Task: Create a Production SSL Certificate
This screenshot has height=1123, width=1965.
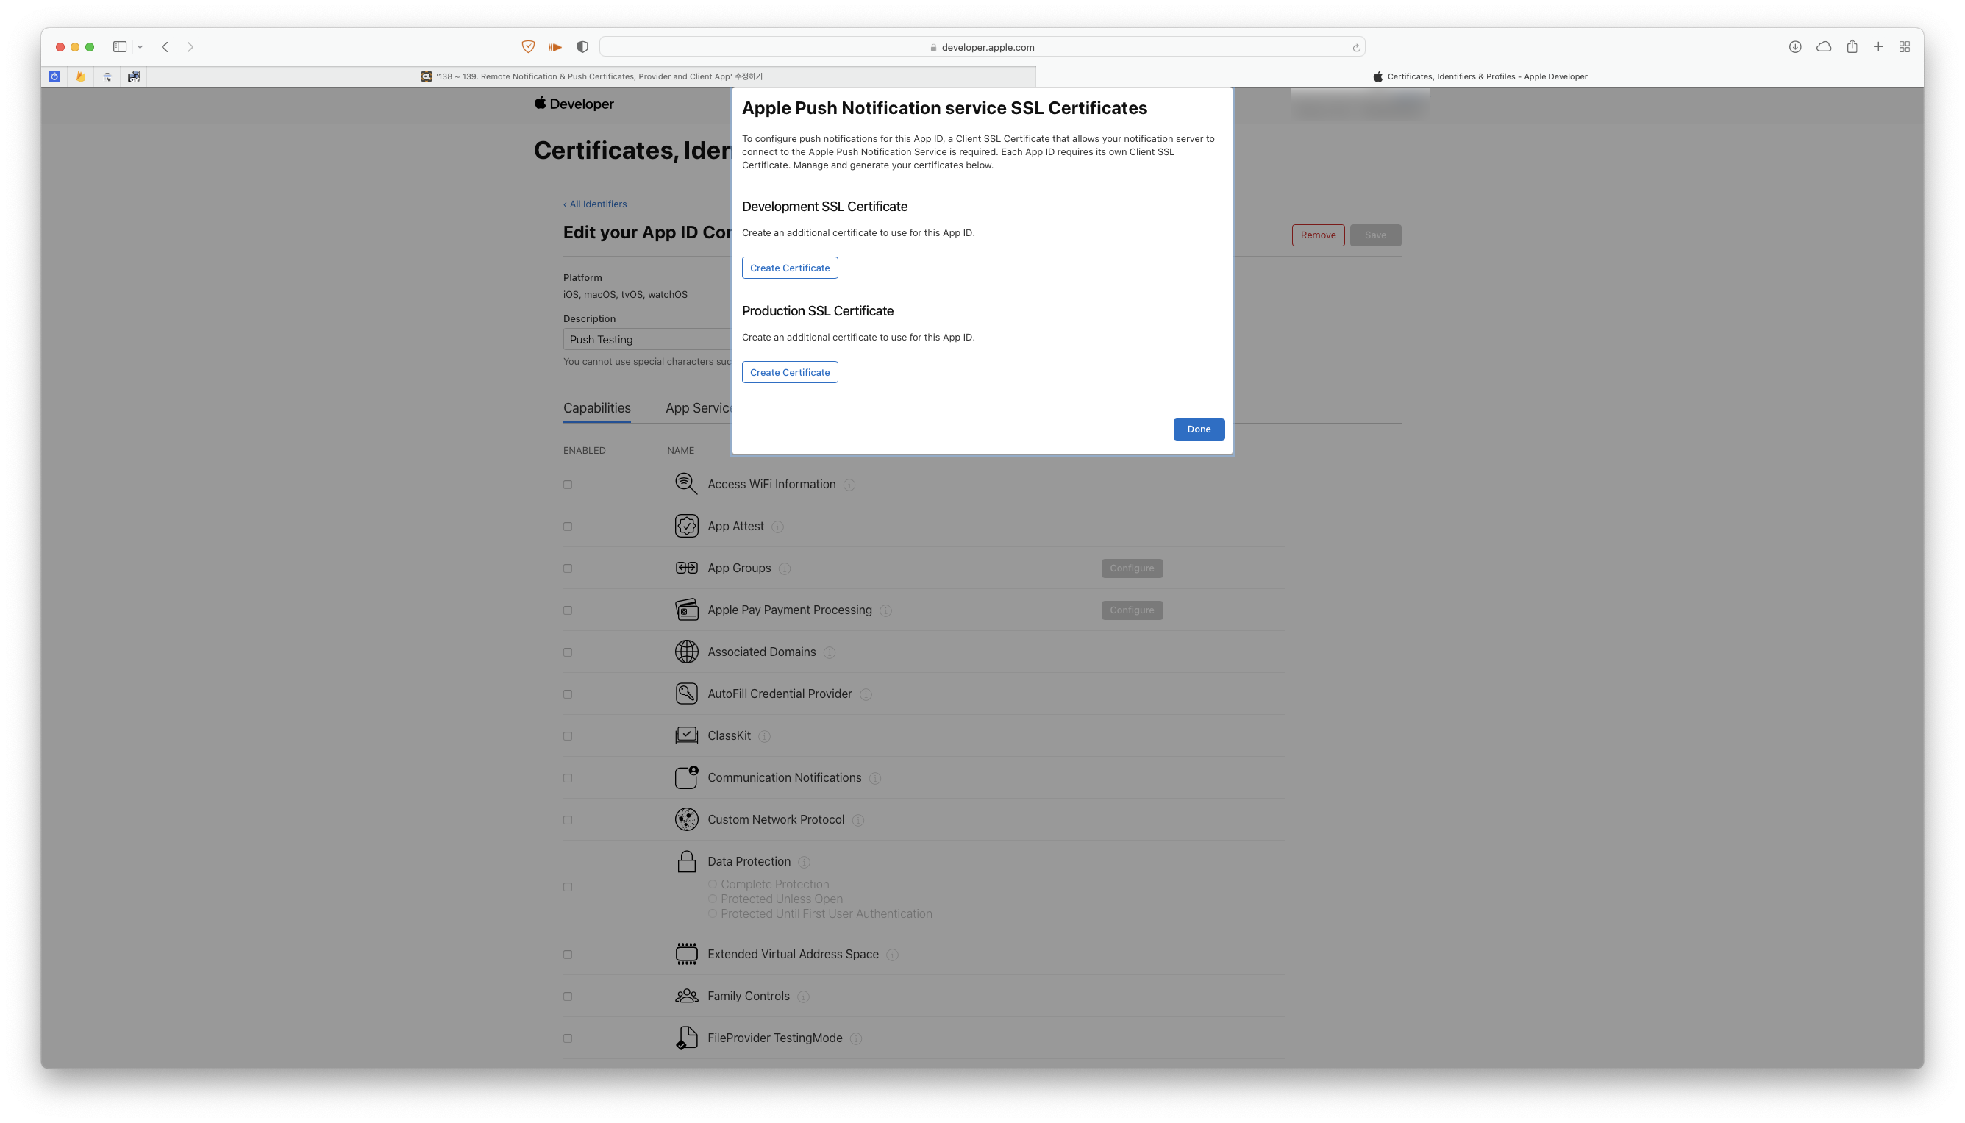Action: click(790, 373)
